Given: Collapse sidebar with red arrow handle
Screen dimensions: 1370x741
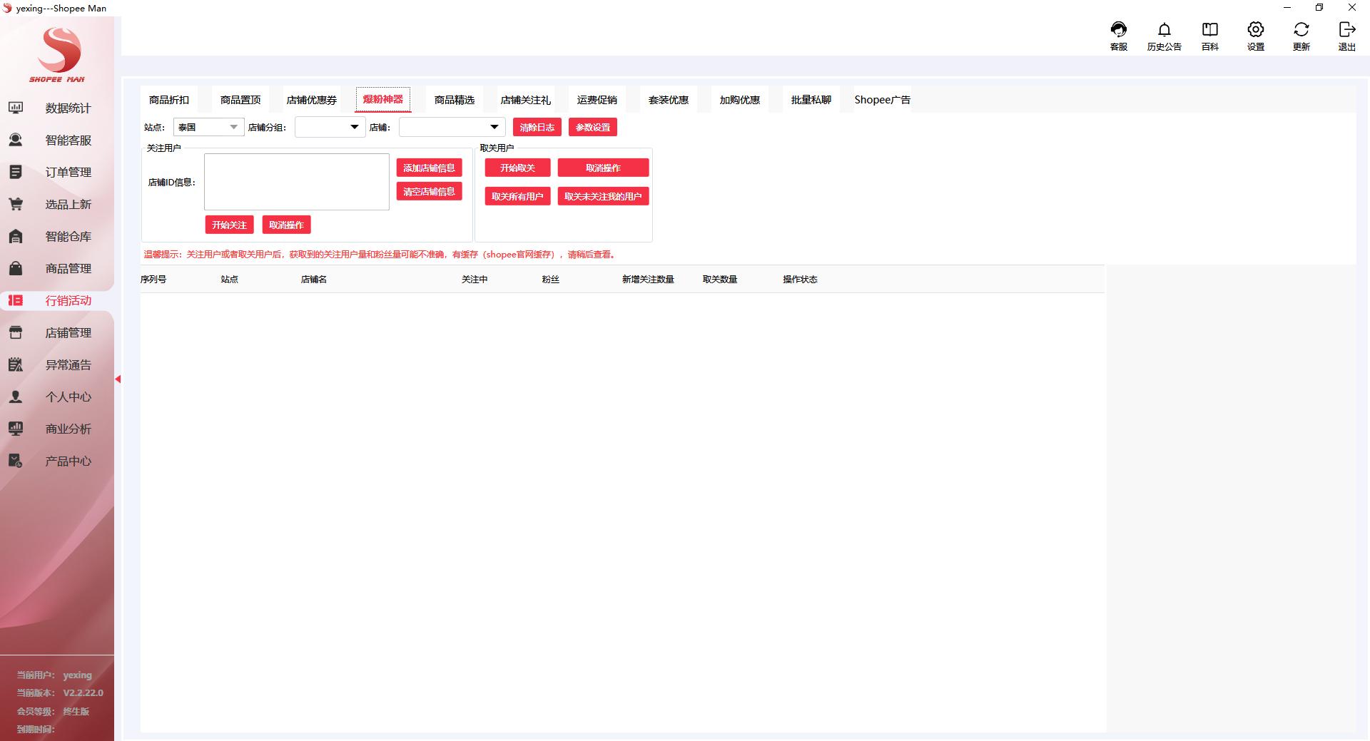Looking at the screenshot, I should [x=118, y=379].
